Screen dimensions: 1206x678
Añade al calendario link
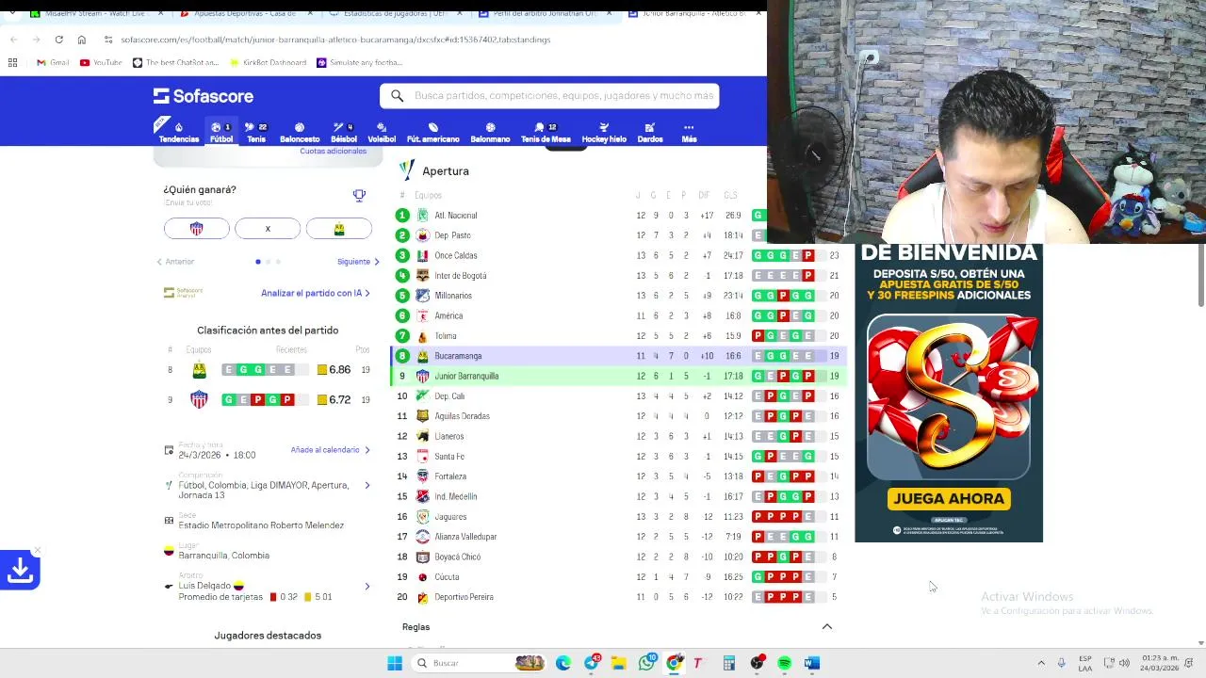pyautogui.click(x=330, y=450)
